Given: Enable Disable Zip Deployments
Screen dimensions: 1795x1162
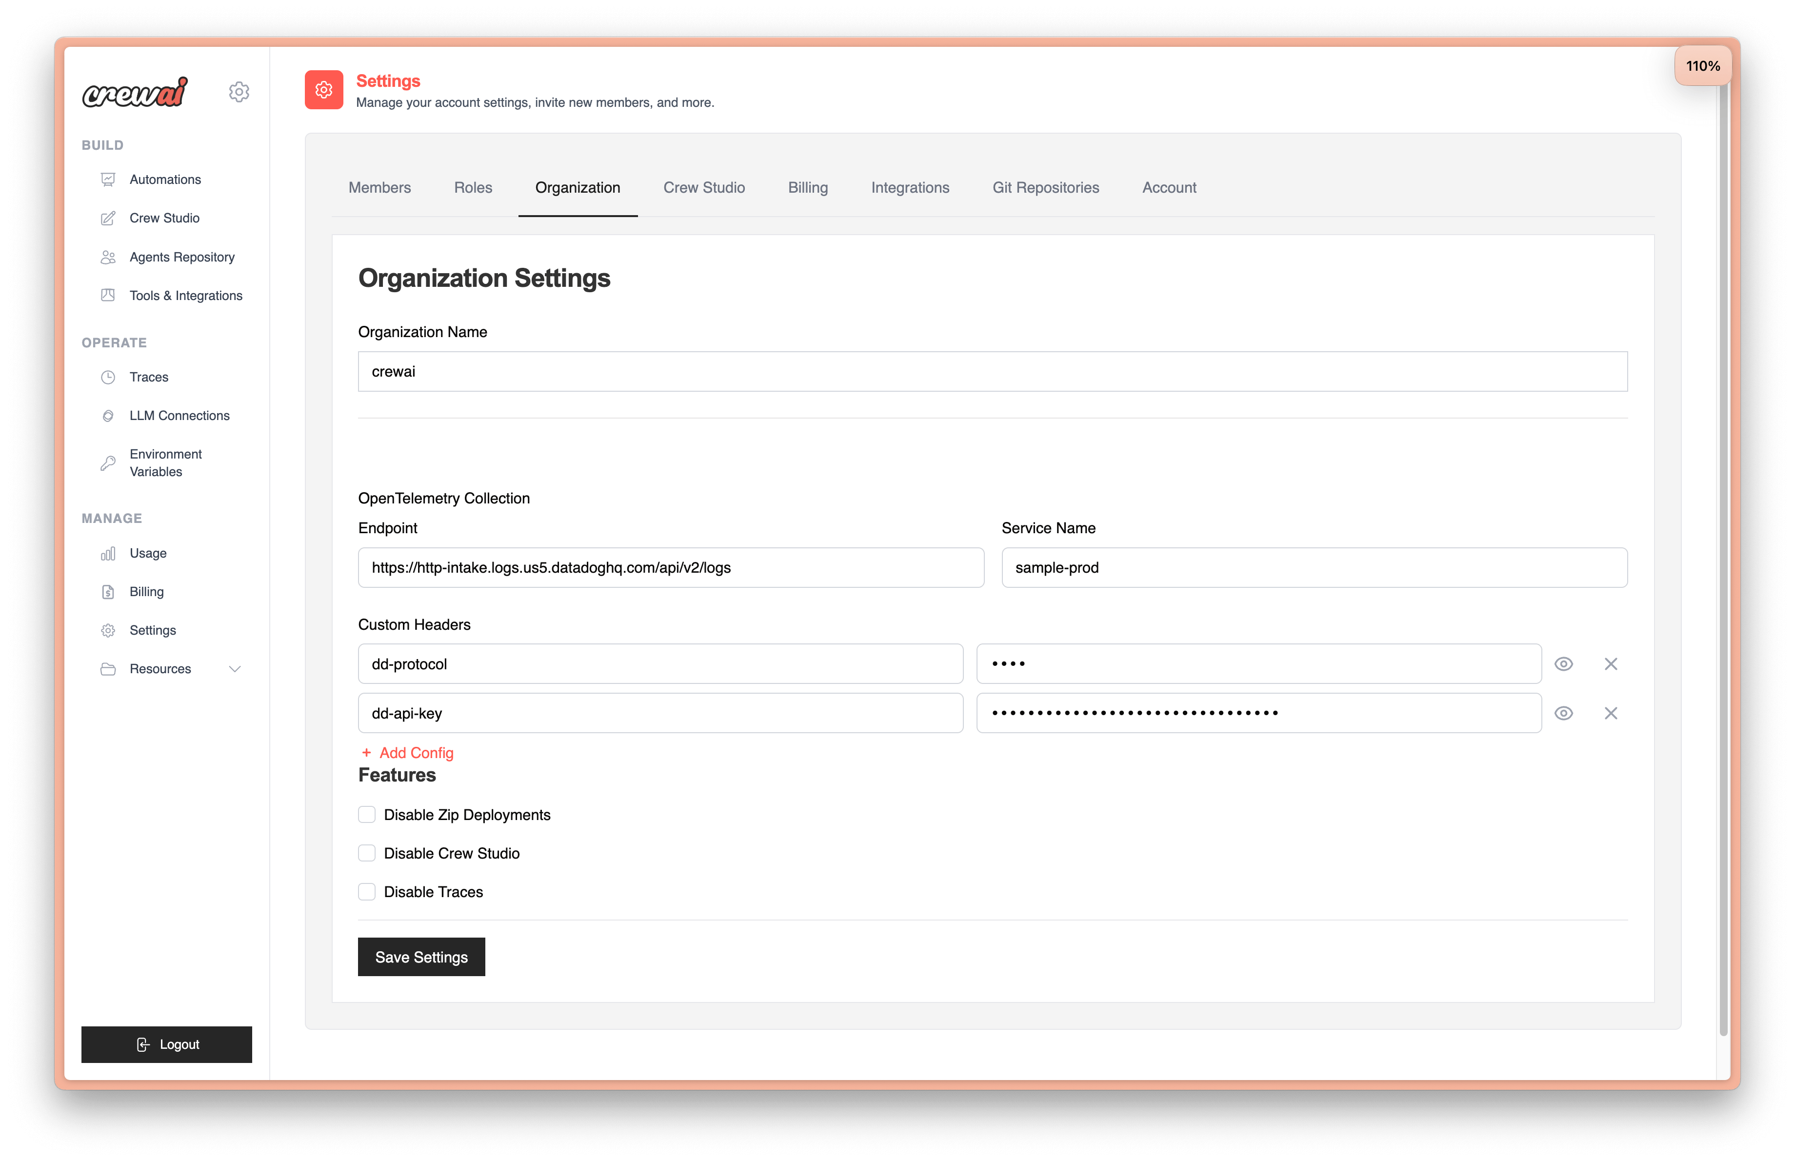Looking at the screenshot, I should (366, 814).
